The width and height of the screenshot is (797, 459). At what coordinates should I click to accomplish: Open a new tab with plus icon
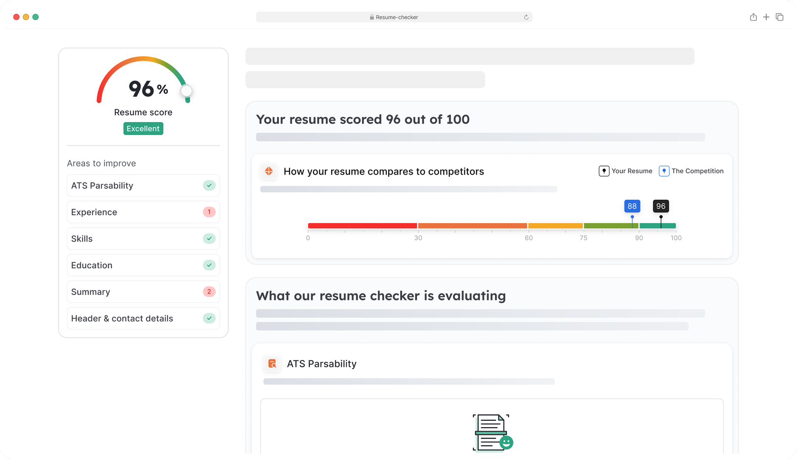tap(766, 17)
